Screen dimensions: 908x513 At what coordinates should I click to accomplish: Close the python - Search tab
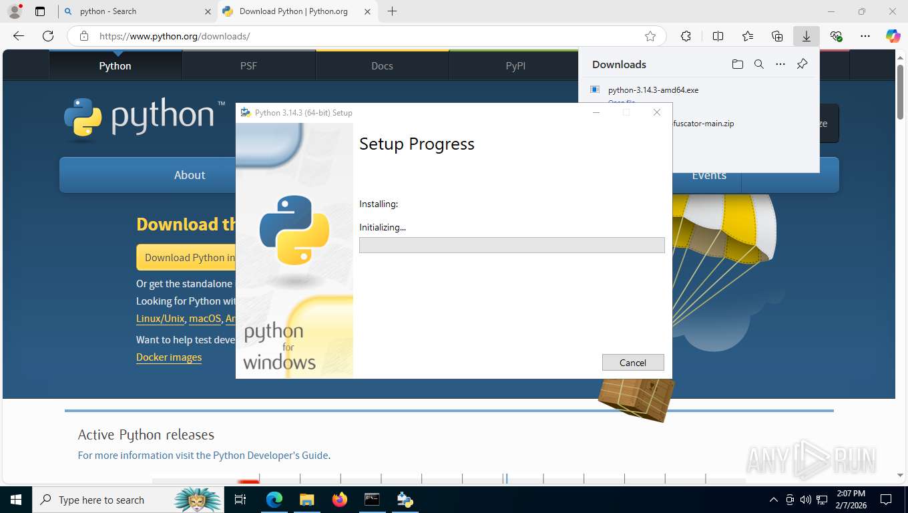pyautogui.click(x=207, y=11)
